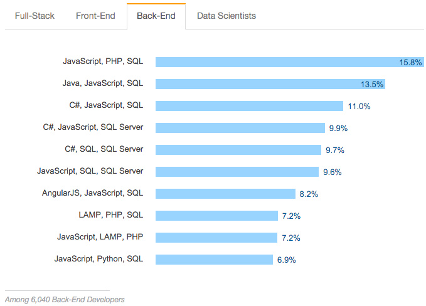This screenshot has height=306, width=426.
Task: Click the 'JavaScript, Python, SQL' row label
Action: [99, 259]
